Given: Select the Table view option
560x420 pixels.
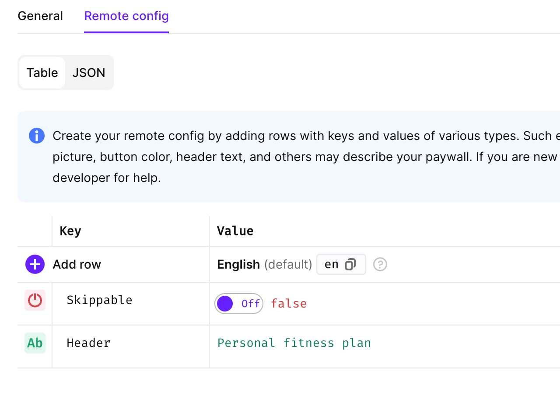Looking at the screenshot, I should pos(42,73).
